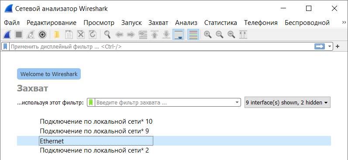The image size is (348, 160).
Task: Open the interfaces shown dropdown
Action: [287, 102]
